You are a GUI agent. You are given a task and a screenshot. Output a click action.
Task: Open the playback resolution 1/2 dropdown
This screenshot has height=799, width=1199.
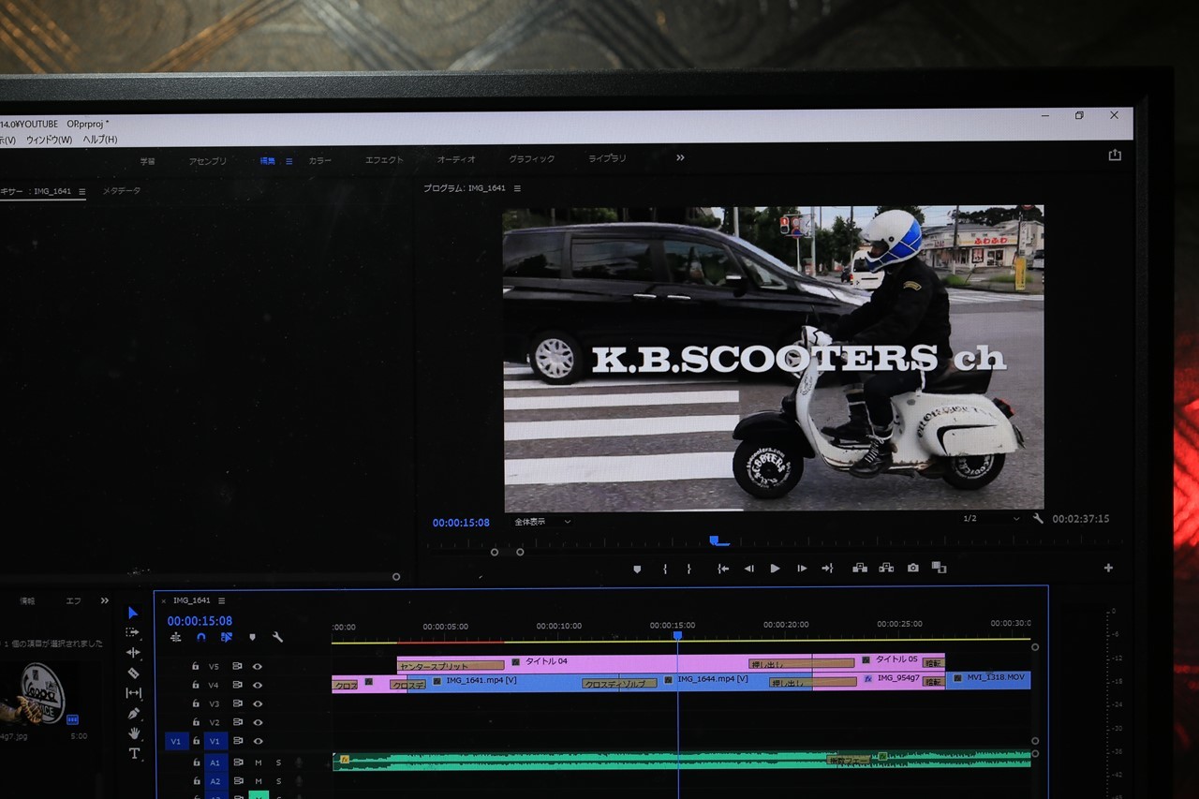(991, 519)
